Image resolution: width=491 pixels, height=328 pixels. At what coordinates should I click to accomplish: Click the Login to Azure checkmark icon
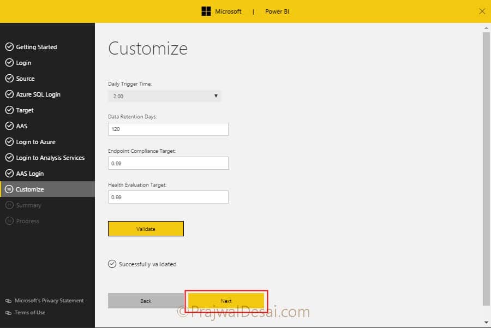[x=9, y=141]
